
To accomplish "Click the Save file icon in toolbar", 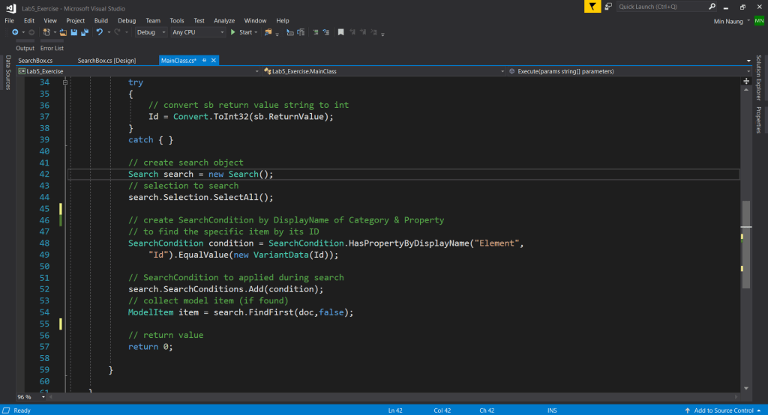I will click(73, 33).
